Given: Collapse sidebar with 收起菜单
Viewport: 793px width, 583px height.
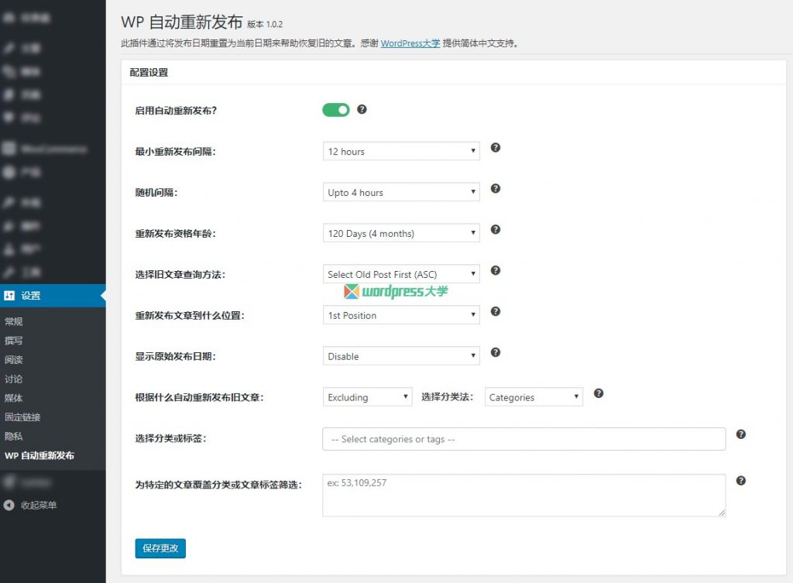Looking at the screenshot, I should [38, 506].
